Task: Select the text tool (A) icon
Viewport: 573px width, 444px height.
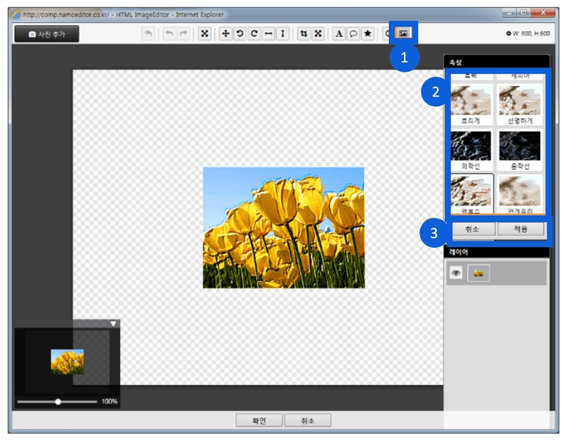Action: 339,34
